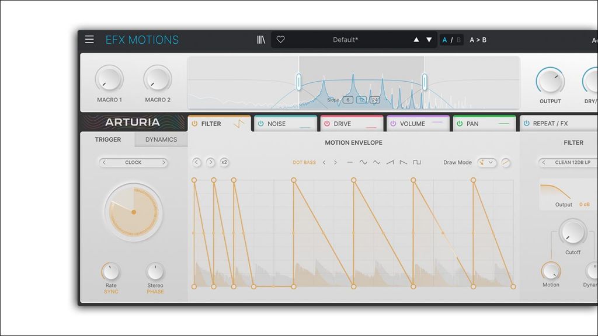
Task: Select the ramp up shape
Action: pos(390,162)
